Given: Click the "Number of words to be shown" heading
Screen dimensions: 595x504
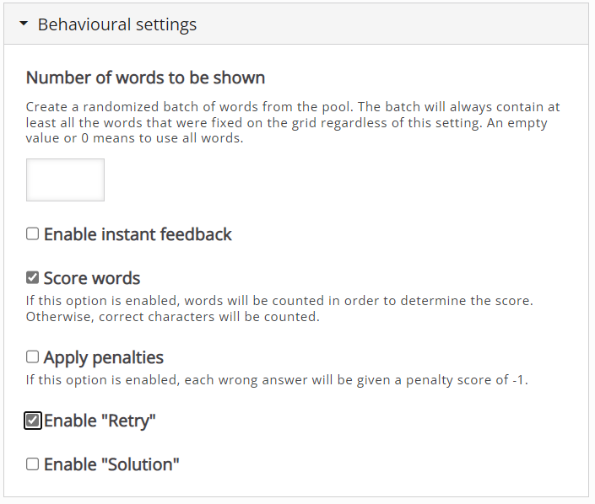Looking at the screenshot, I should click(145, 78).
